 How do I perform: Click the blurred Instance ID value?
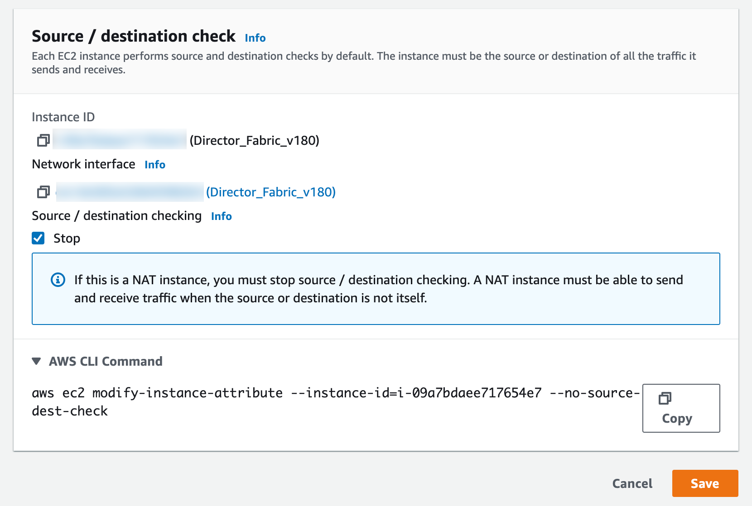120,140
